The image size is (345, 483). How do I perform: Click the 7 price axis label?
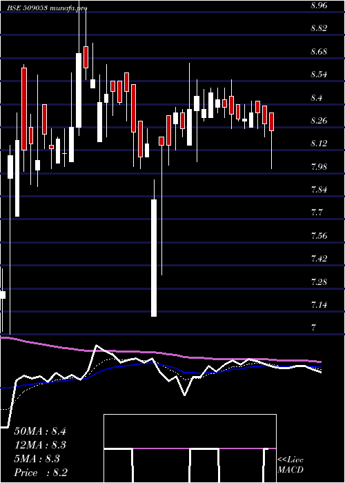click(x=313, y=328)
